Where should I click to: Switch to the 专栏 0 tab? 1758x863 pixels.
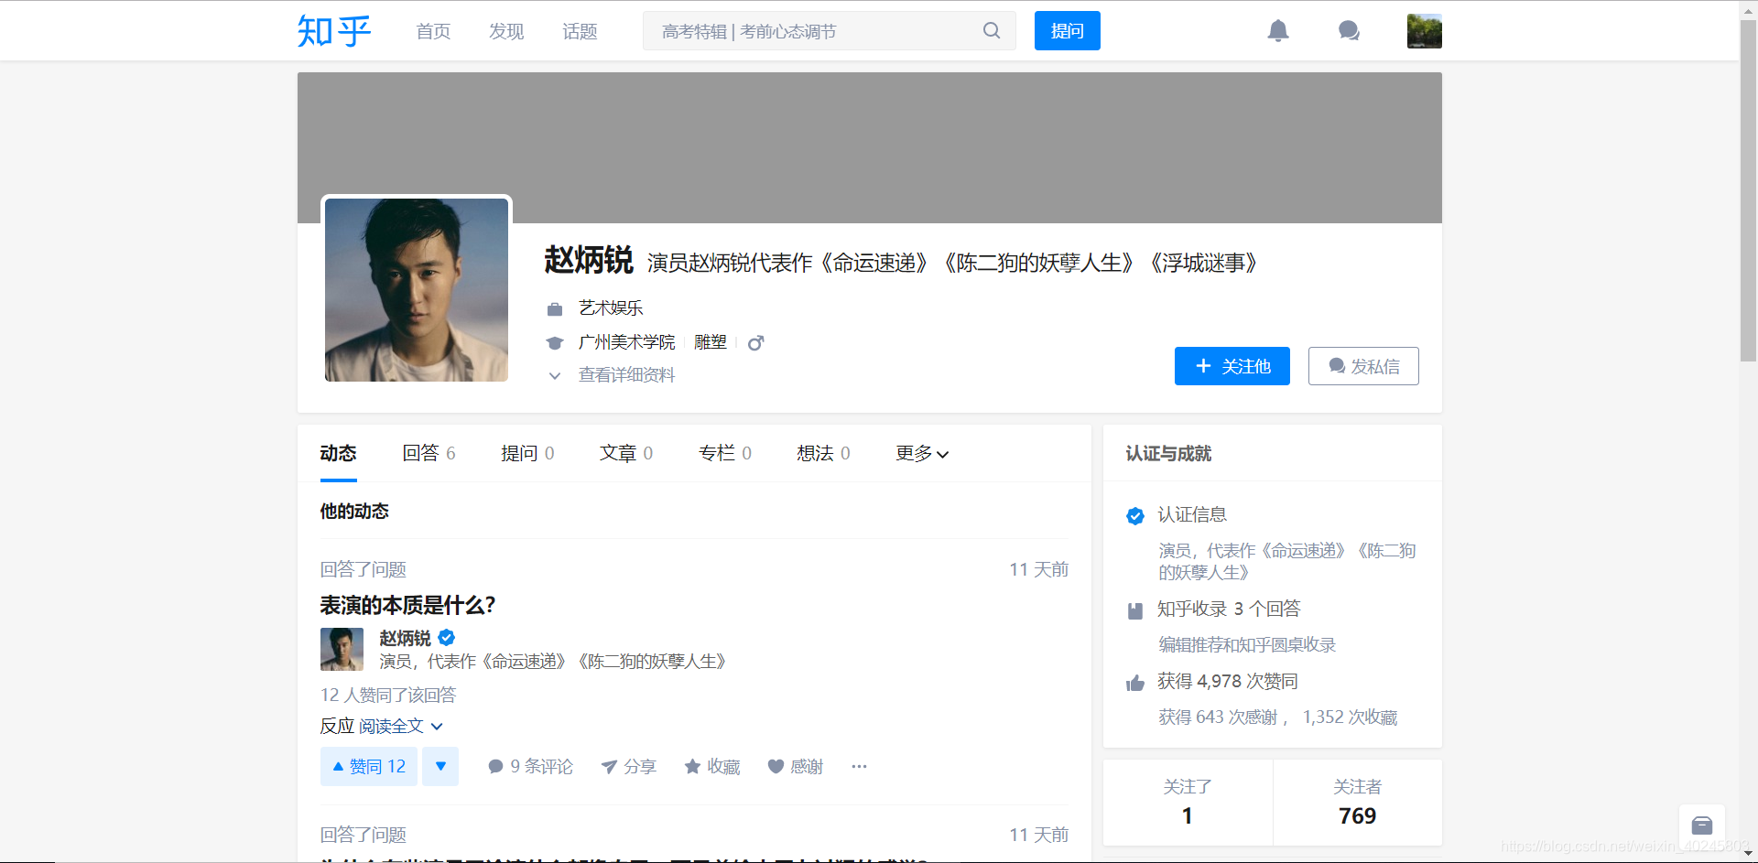click(725, 454)
